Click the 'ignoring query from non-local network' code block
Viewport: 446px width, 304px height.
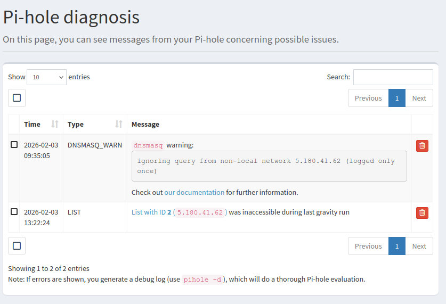(x=269, y=166)
